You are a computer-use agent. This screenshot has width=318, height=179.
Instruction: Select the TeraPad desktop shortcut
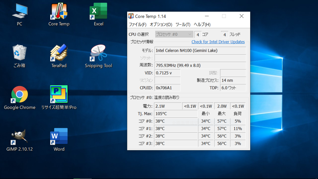[59, 56]
